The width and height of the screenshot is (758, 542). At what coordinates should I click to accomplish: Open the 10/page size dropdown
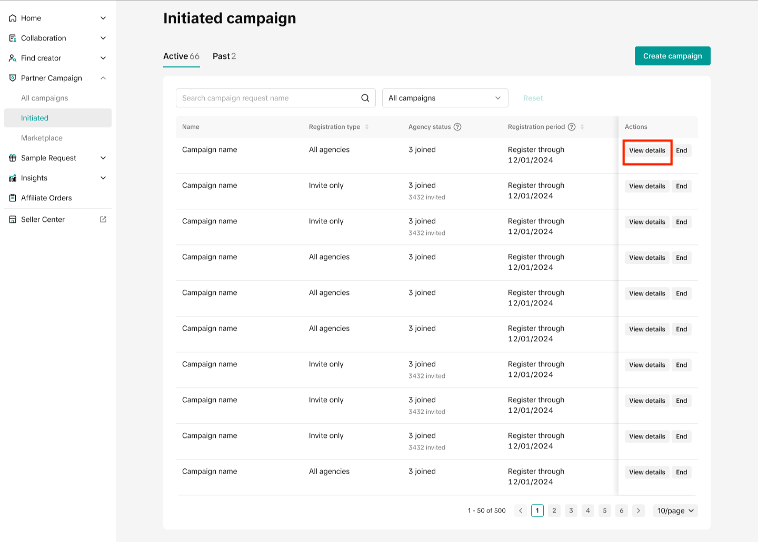[675, 510]
